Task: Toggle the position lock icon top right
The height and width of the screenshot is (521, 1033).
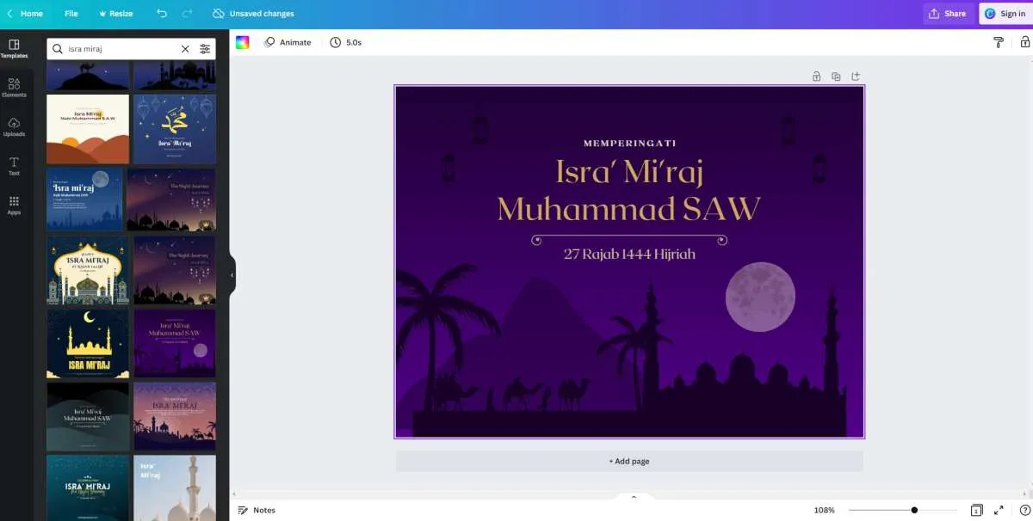Action: [x=1023, y=41]
